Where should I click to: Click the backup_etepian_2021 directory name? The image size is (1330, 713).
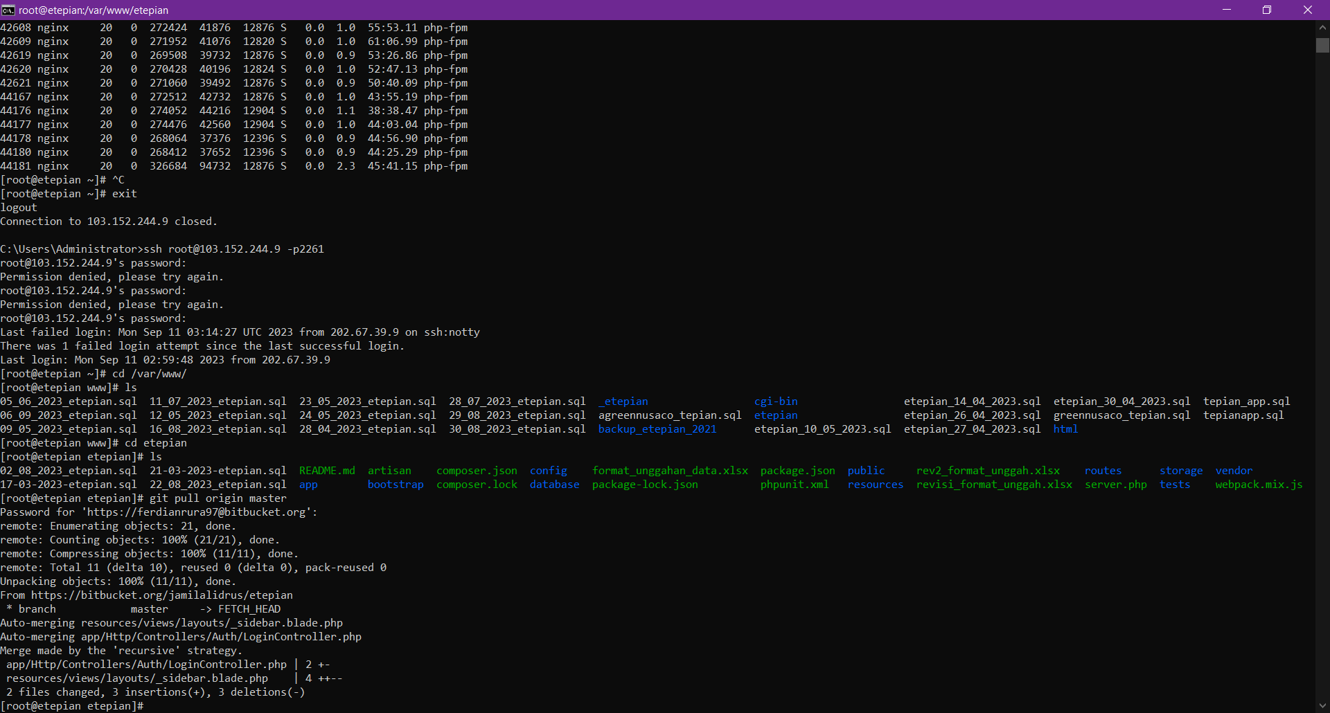pos(657,429)
